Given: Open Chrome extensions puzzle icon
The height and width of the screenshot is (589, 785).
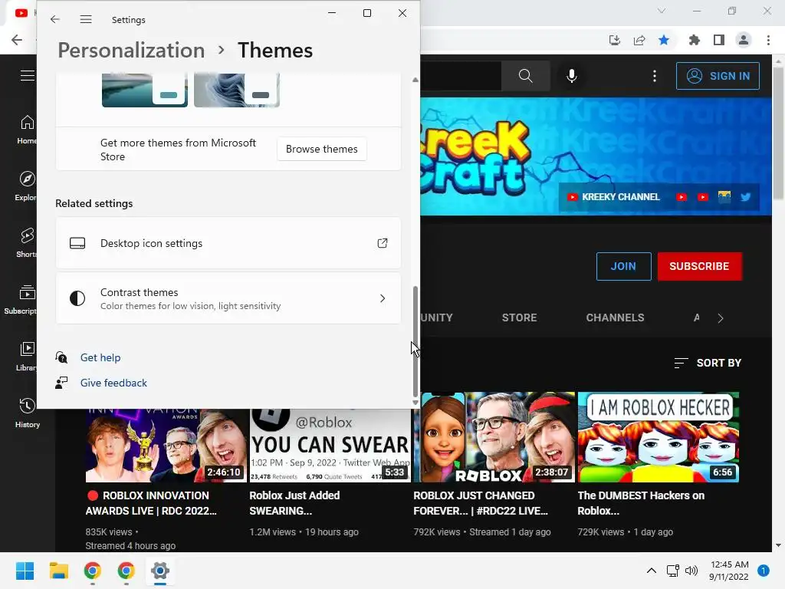Looking at the screenshot, I should coord(694,40).
